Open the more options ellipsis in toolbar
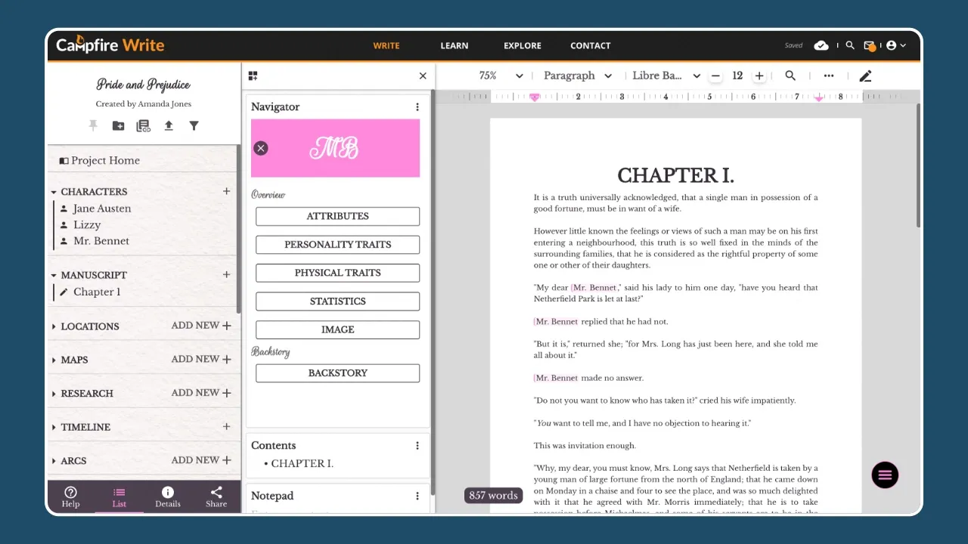This screenshot has width=968, height=544. [829, 76]
